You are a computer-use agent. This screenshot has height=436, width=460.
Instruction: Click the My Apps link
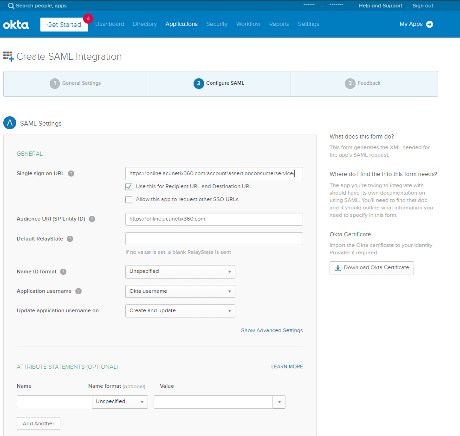tap(411, 24)
